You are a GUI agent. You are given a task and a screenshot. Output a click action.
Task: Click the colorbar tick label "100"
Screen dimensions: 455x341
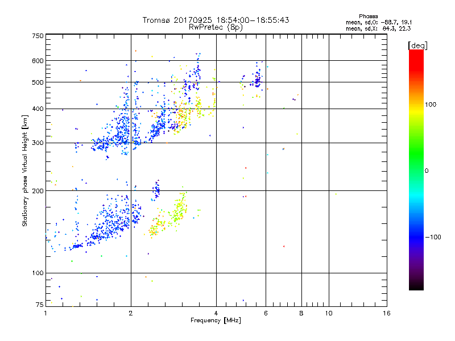point(431,105)
